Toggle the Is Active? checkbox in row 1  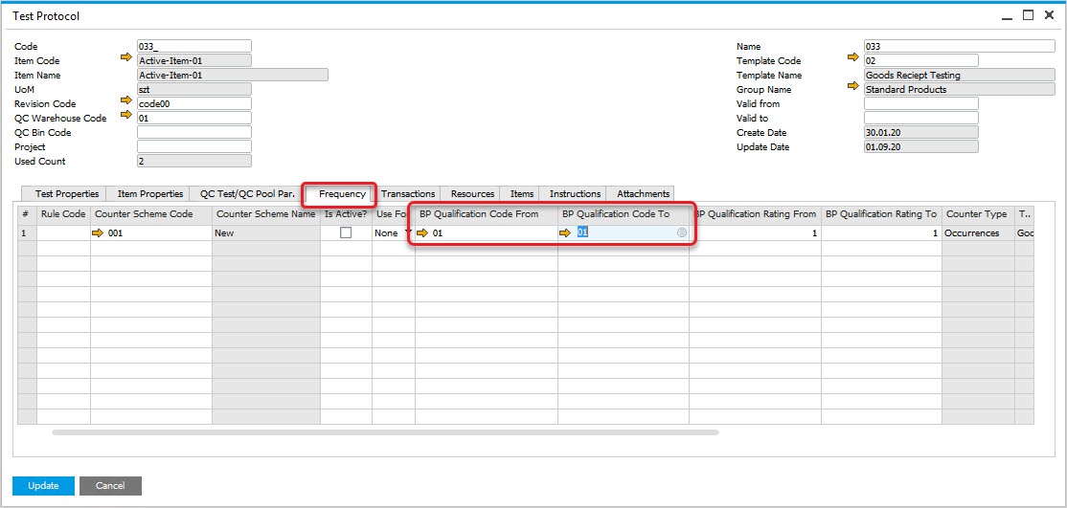[346, 232]
